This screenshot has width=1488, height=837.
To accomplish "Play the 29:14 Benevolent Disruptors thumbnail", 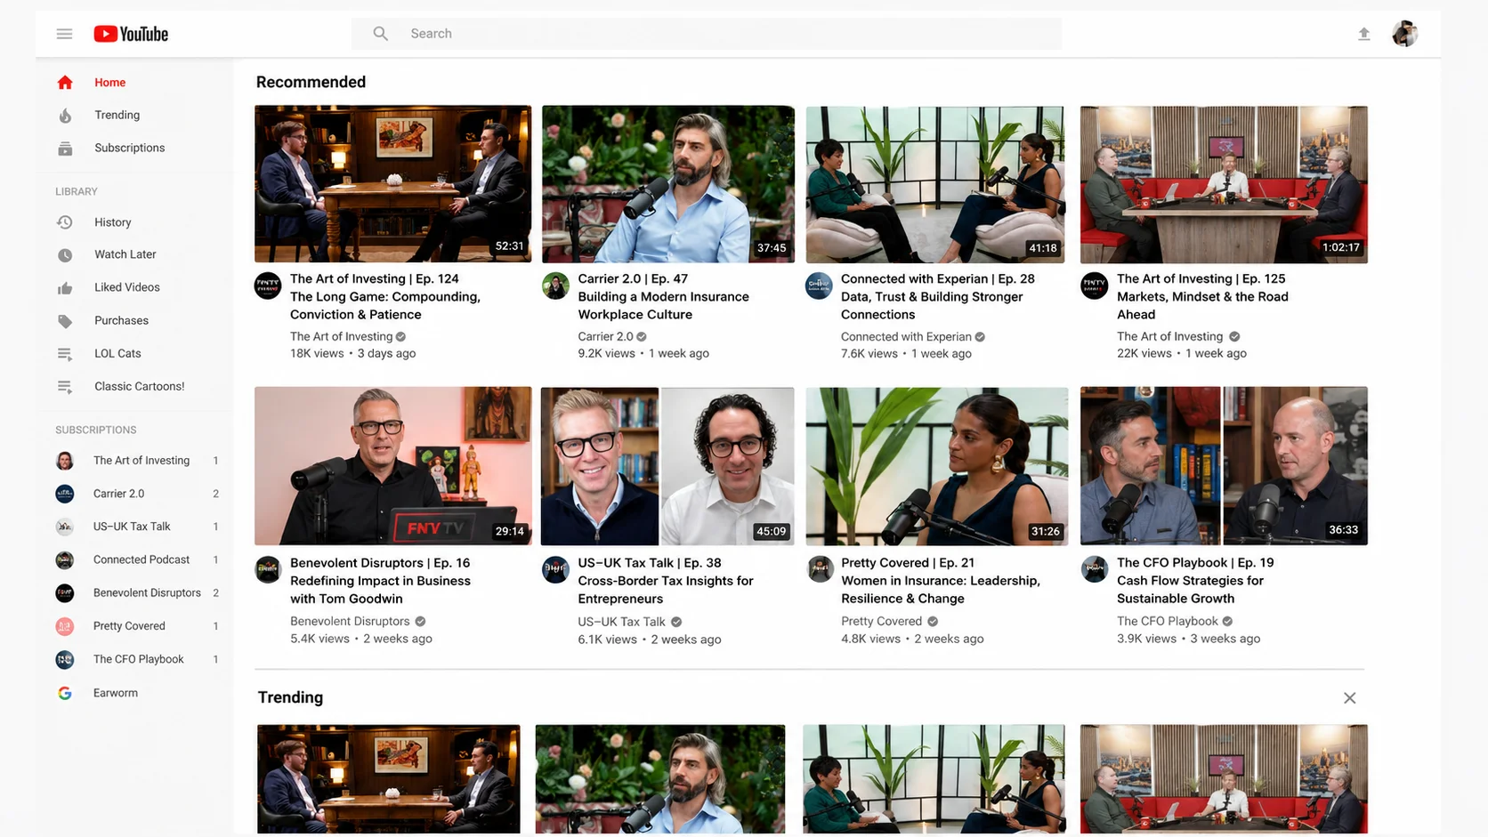I will [x=392, y=466].
